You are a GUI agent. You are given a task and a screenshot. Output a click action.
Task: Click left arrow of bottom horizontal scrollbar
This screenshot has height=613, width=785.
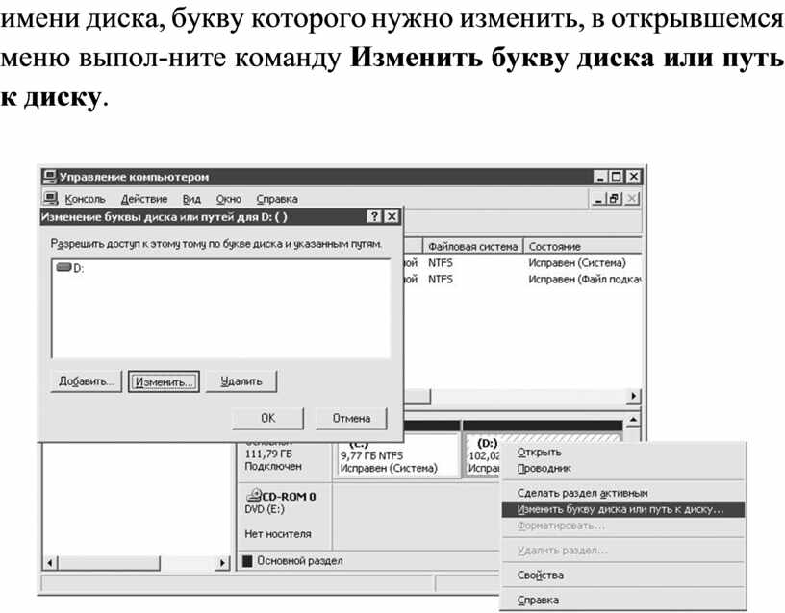45,561
